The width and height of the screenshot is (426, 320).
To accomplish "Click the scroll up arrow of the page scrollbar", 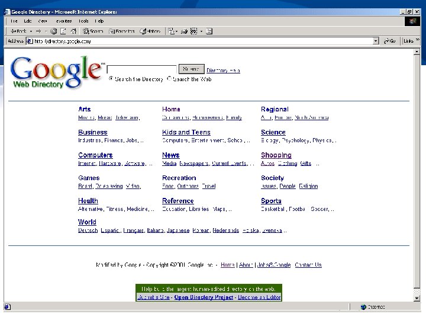I will [x=417, y=52].
